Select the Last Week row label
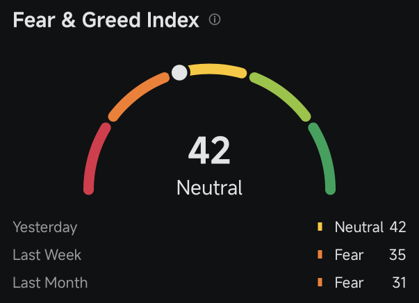Viewport: 419px width, 303px height. click(47, 255)
